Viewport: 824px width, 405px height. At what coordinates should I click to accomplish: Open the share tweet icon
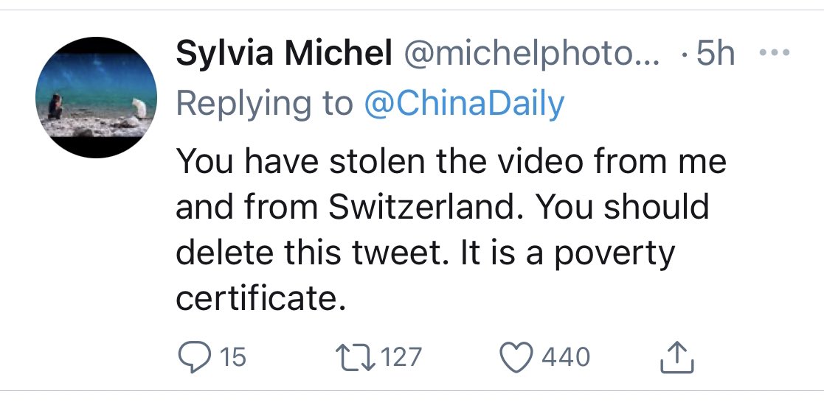(x=677, y=357)
